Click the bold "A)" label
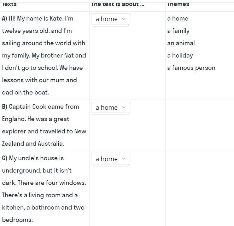This screenshot has height=226, width=234. [4, 19]
